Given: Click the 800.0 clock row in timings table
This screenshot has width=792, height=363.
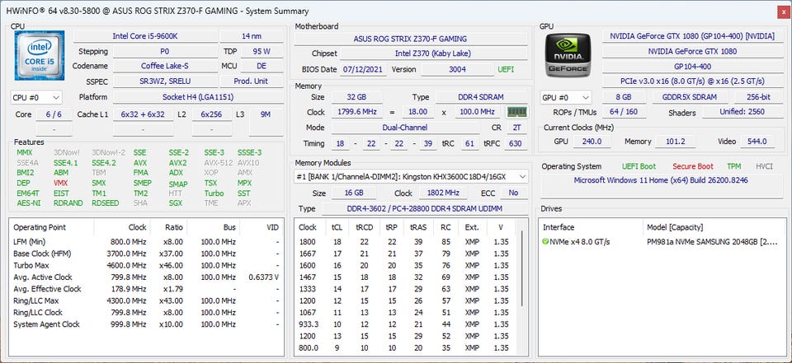Looking at the screenshot, I should [x=405, y=348].
